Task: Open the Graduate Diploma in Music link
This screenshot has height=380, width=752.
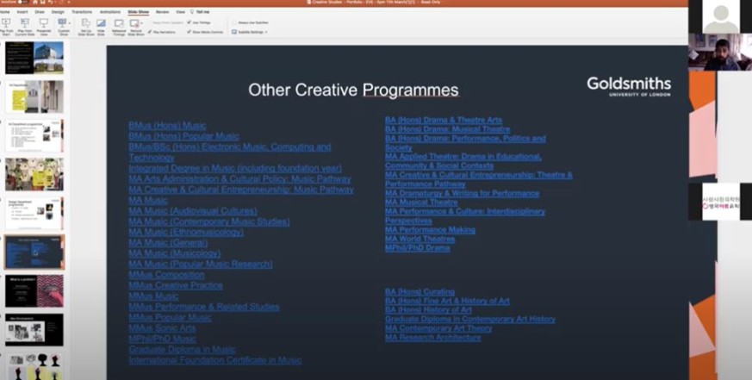Action: pos(182,349)
